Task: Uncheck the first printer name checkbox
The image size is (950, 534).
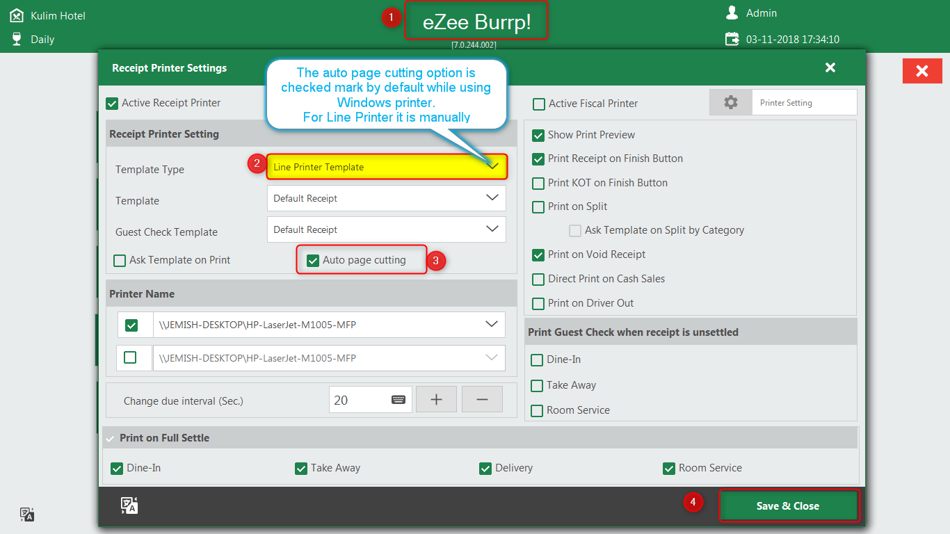Action: click(x=131, y=325)
